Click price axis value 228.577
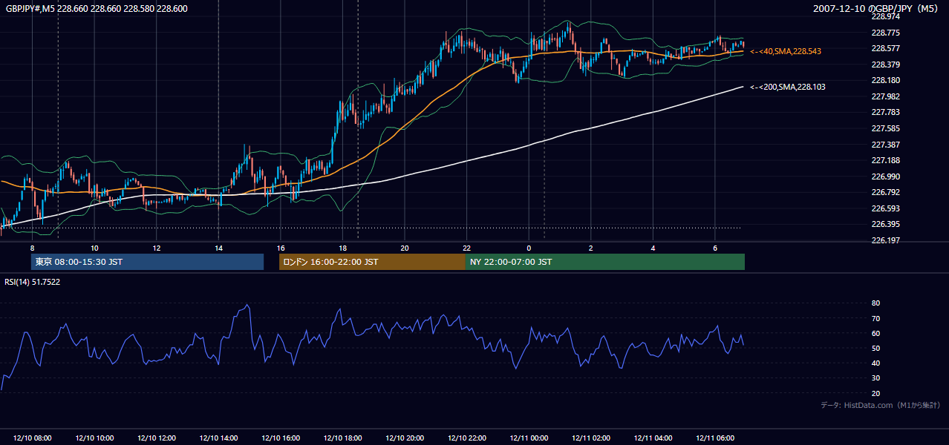Screen dimensions: 949x445 886,48
